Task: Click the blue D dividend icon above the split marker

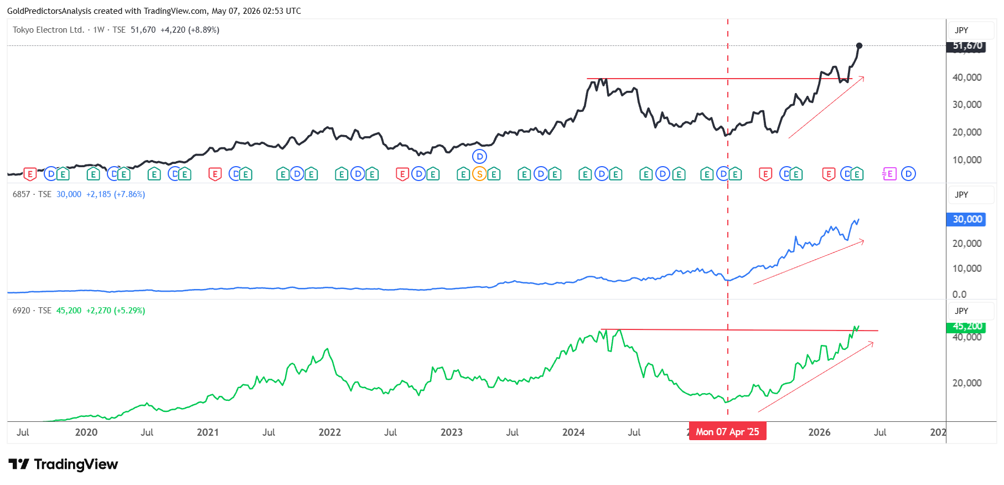Action: click(479, 157)
